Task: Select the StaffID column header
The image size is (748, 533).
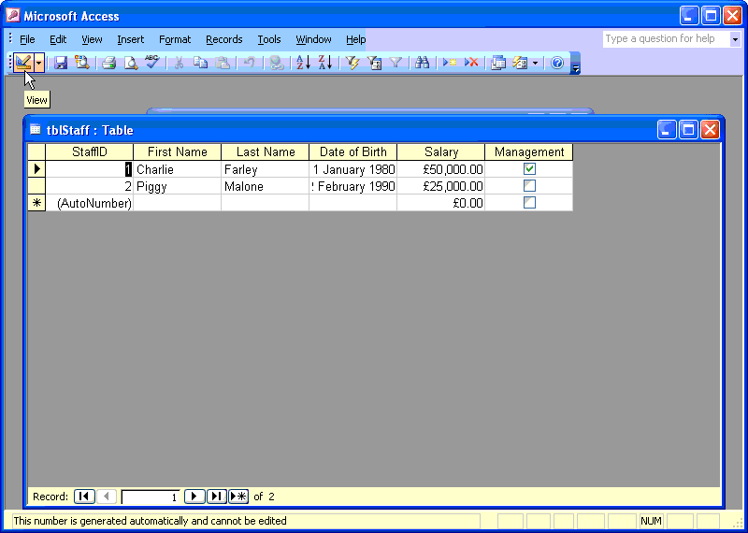Action: (x=89, y=151)
